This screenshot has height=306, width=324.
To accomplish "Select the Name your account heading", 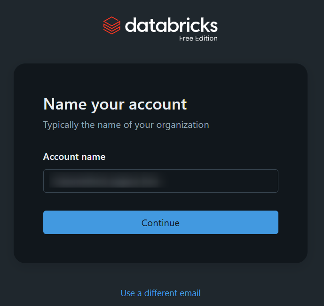I will (115, 105).
